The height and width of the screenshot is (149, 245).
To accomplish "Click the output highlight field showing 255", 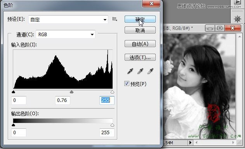I will point(107,133).
